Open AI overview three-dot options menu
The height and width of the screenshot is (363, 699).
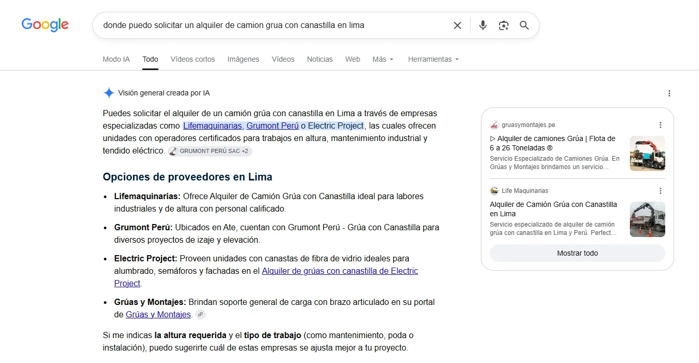(x=669, y=93)
